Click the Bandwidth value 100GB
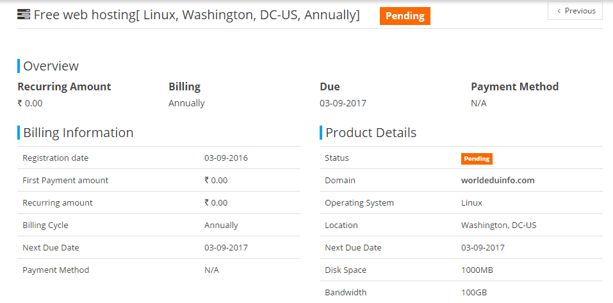This screenshot has width=613, height=303. [474, 292]
